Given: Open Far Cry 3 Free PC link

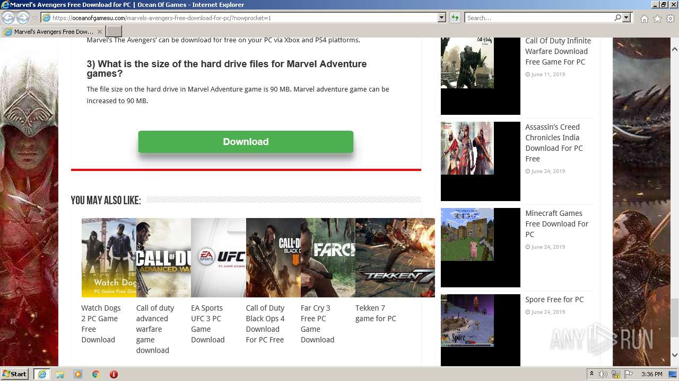Looking at the screenshot, I should click(317, 324).
